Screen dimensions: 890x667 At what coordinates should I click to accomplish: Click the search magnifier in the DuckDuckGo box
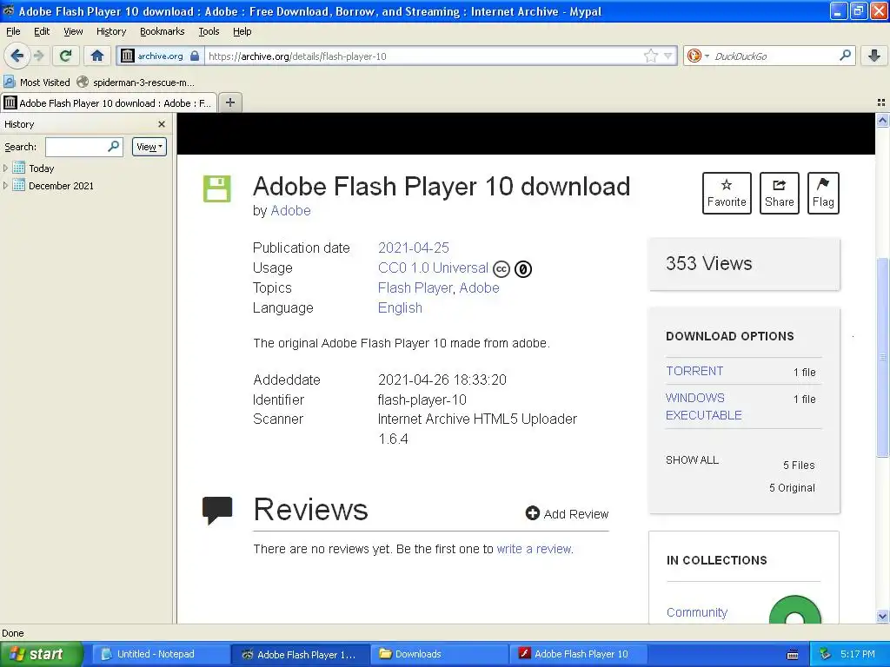pyautogui.click(x=845, y=56)
